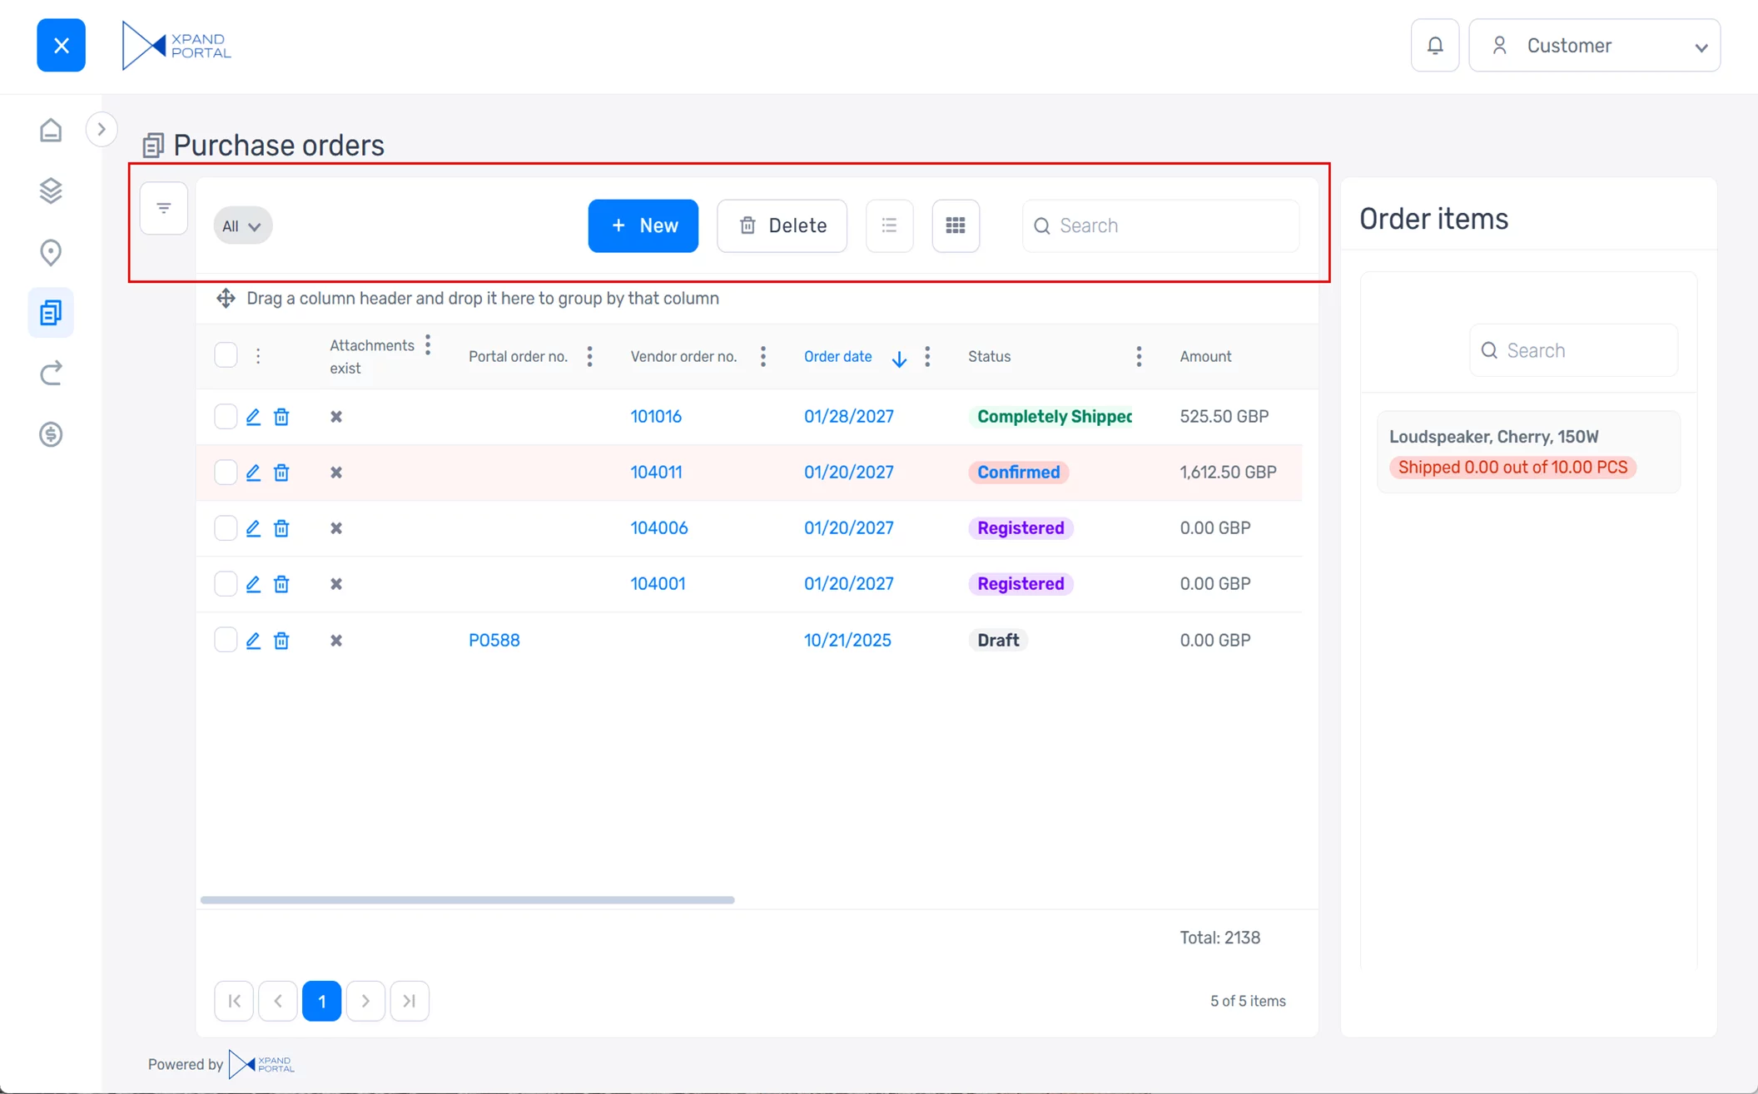Click the location pin sidebar icon

click(x=51, y=252)
